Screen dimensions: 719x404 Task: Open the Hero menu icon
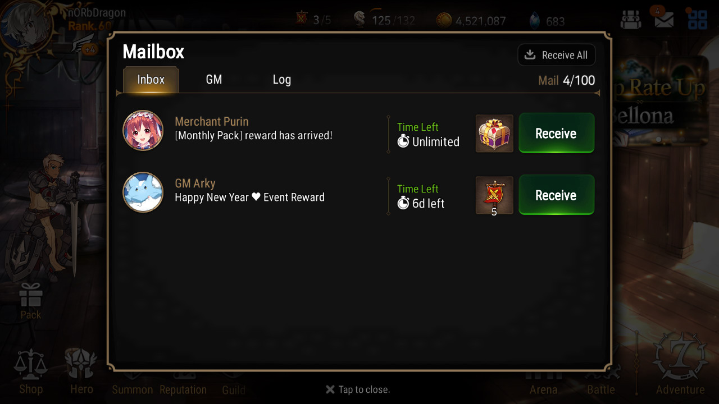[81, 371]
